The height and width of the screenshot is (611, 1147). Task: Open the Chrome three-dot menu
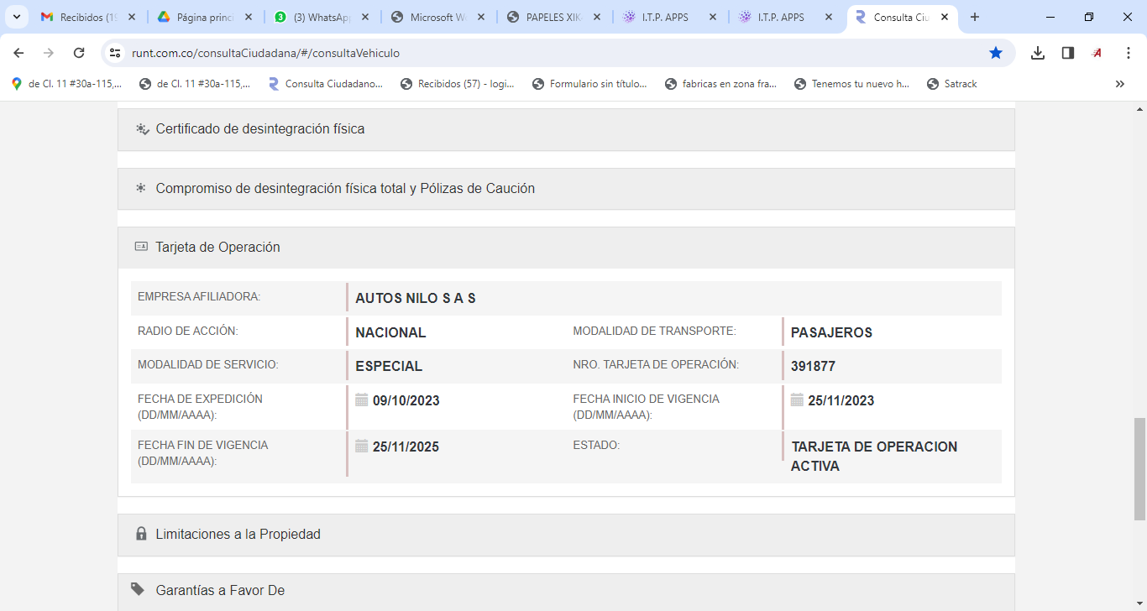[1129, 53]
